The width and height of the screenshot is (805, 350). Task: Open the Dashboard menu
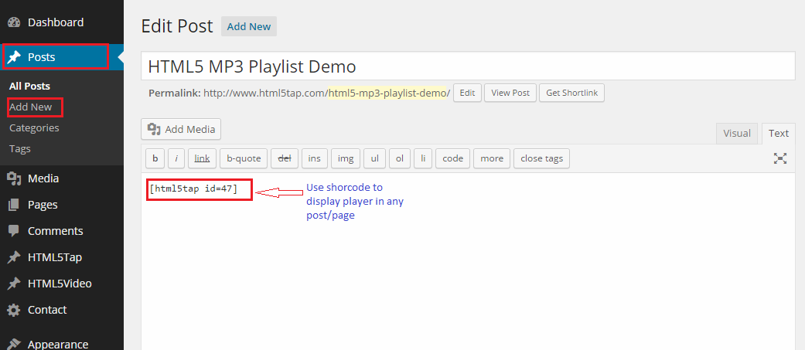[x=56, y=22]
